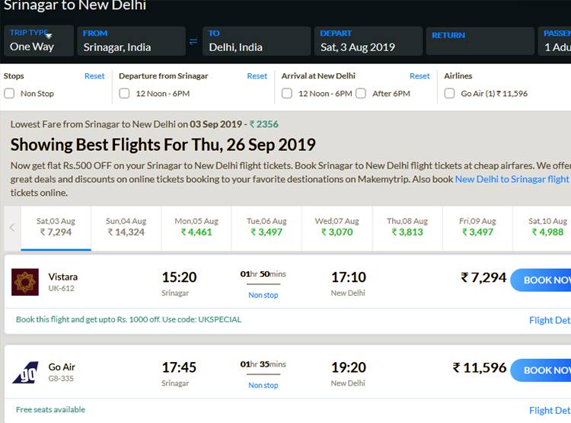Click the Vistara airline logo
Image resolution: width=571 pixels, height=423 pixels.
25,282
